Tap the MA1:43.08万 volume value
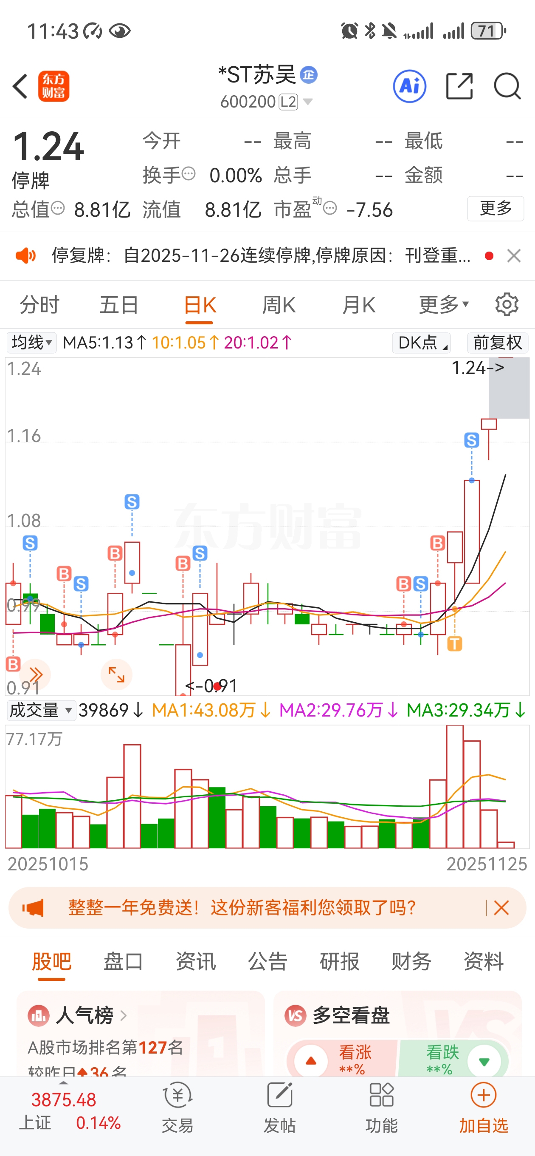 211,710
